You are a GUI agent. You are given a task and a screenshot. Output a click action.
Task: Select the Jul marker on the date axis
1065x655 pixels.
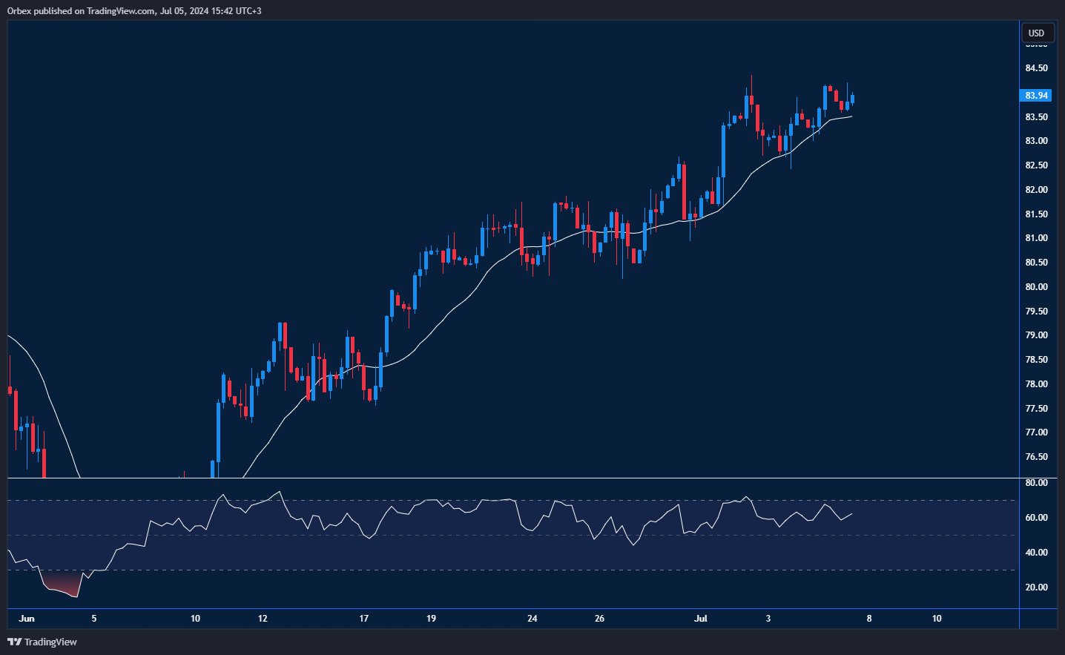[x=700, y=618]
